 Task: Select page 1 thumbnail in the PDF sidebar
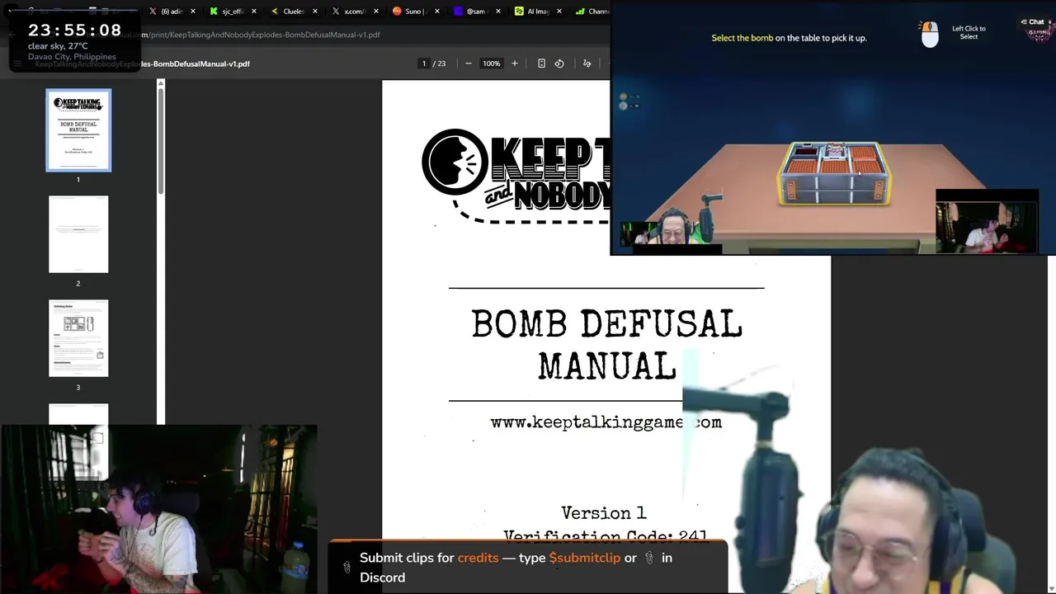pyautogui.click(x=78, y=130)
